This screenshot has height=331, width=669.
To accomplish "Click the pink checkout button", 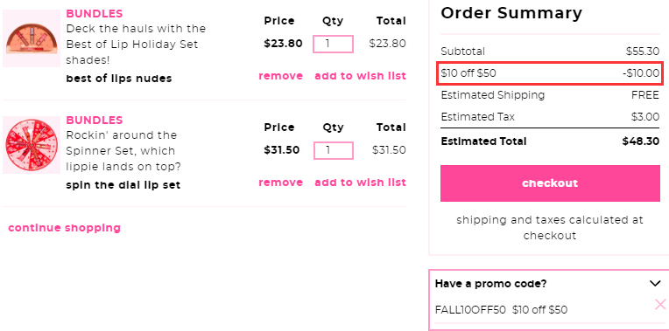I will (550, 183).
